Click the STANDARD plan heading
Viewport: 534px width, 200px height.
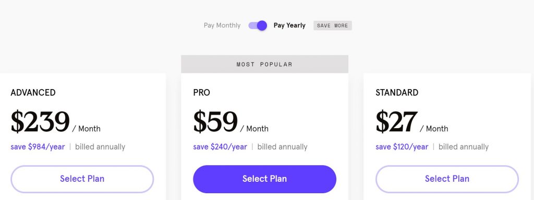coord(397,93)
